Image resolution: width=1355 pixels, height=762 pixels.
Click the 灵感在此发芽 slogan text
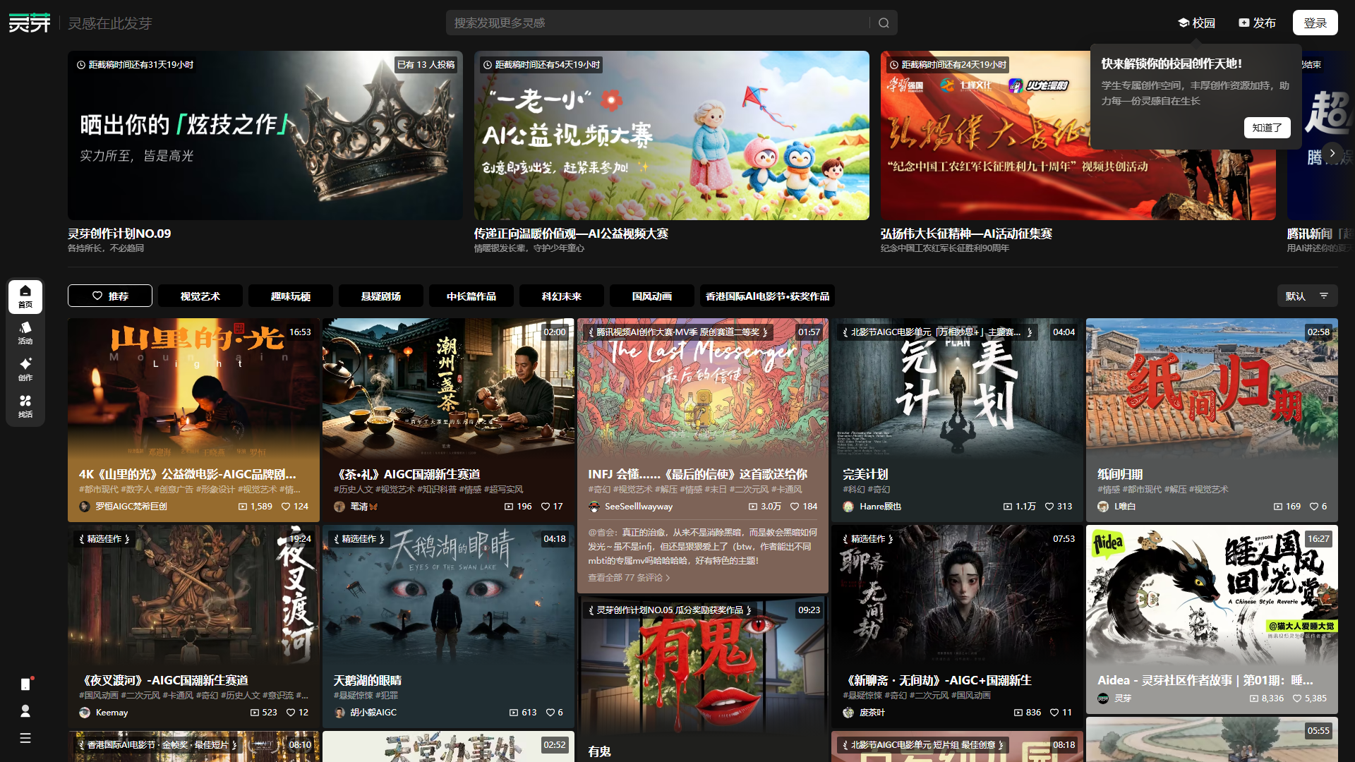(x=110, y=23)
